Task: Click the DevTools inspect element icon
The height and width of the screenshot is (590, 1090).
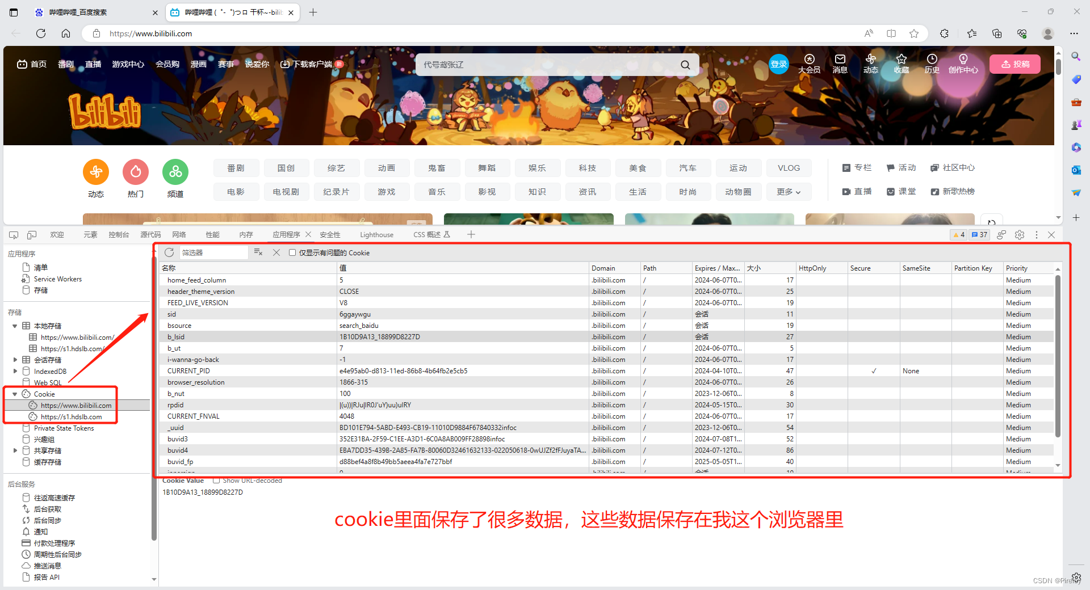Action: [x=14, y=235]
